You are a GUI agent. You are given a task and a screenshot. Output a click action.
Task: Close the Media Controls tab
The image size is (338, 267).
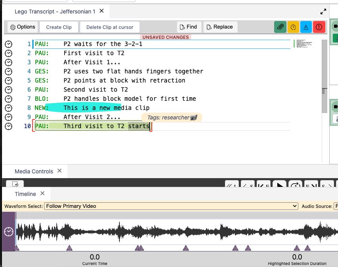coord(60,171)
